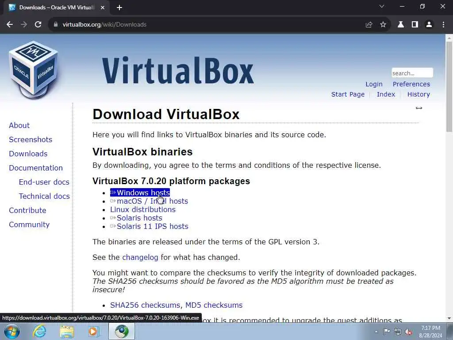Open Community in the sidebar
Image resolution: width=453 pixels, height=340 pixels.
coord(29,224)
